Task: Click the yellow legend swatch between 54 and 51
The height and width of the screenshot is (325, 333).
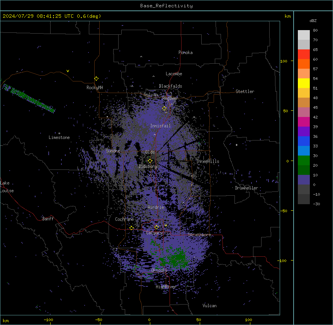Action: [304, 83]
